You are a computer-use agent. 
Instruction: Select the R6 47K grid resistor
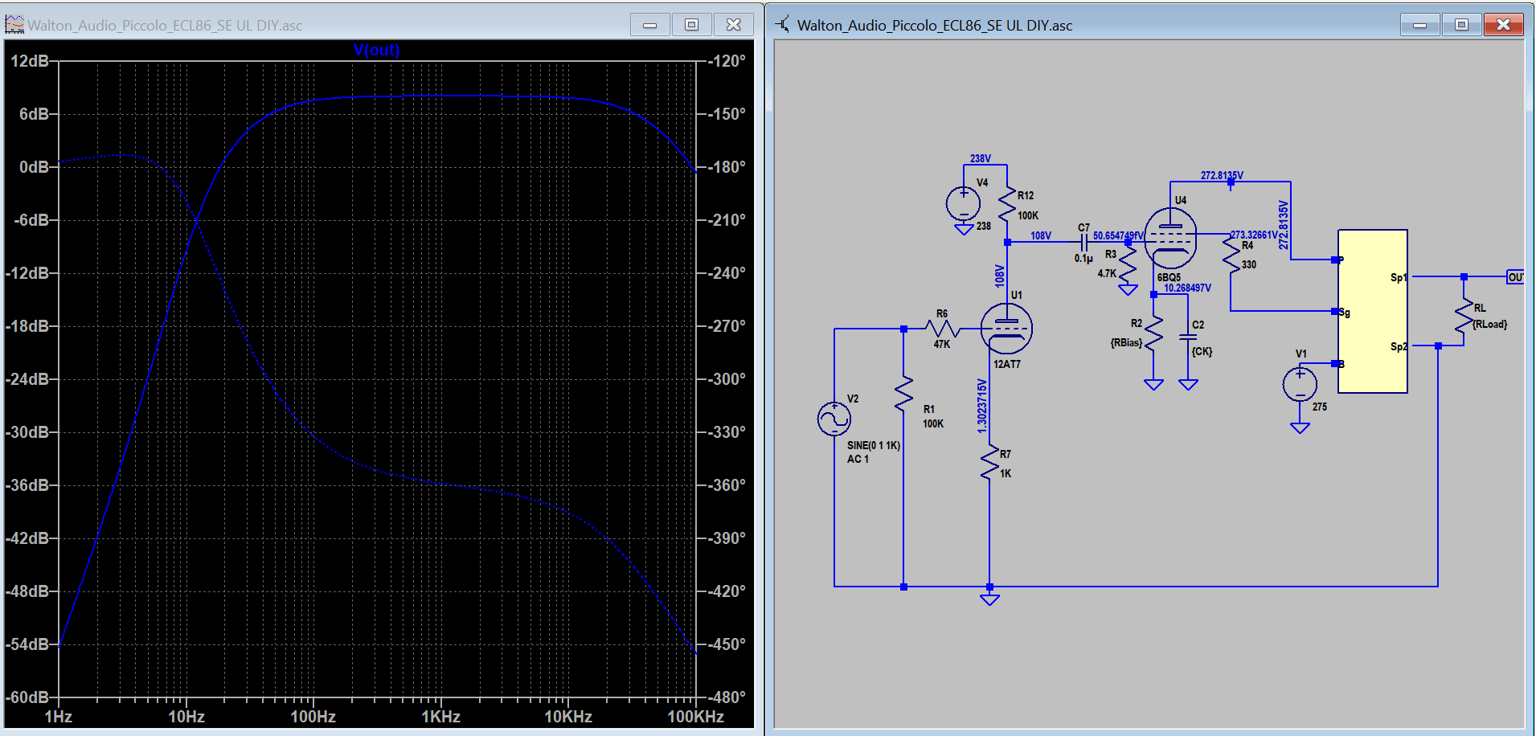pyautogui.click(x=942, y=329)
